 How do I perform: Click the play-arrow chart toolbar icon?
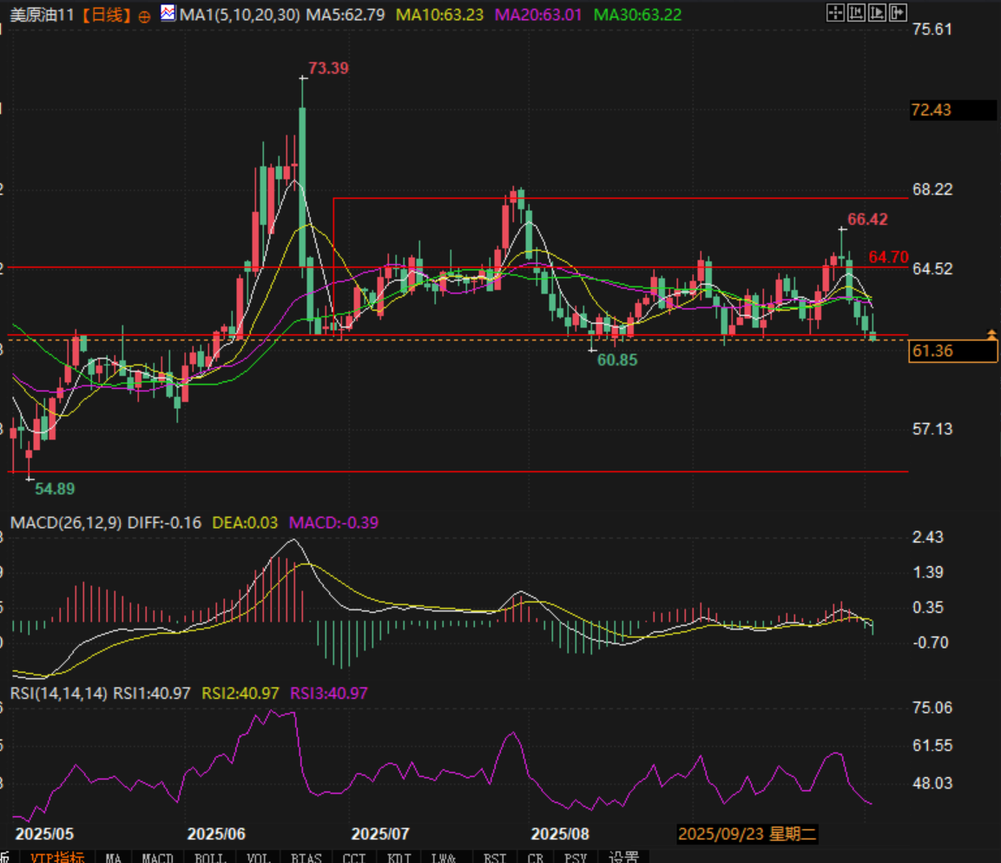pyautogui.click(x=878, y=13)
